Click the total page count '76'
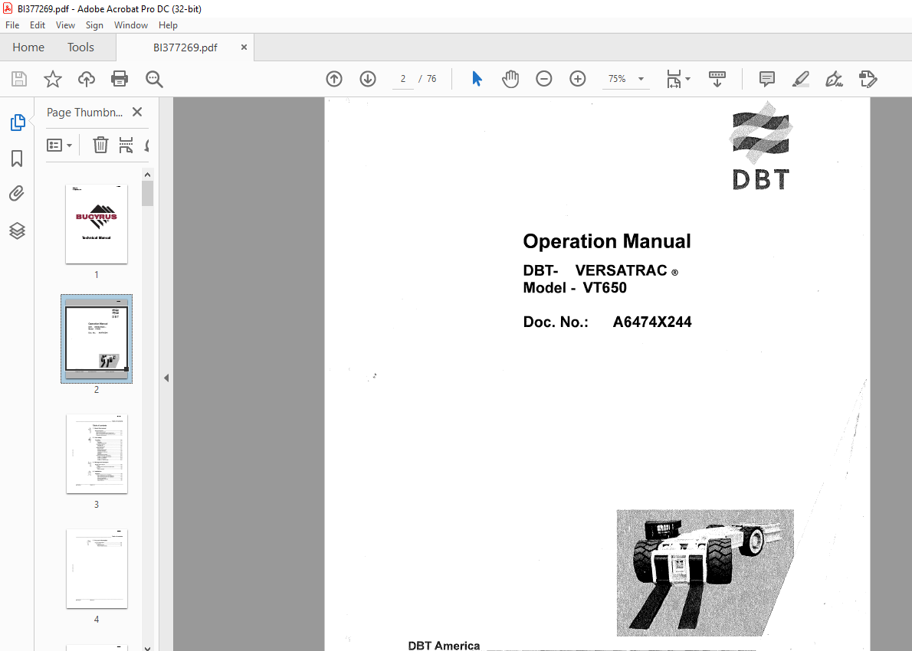 coord(431,79)
